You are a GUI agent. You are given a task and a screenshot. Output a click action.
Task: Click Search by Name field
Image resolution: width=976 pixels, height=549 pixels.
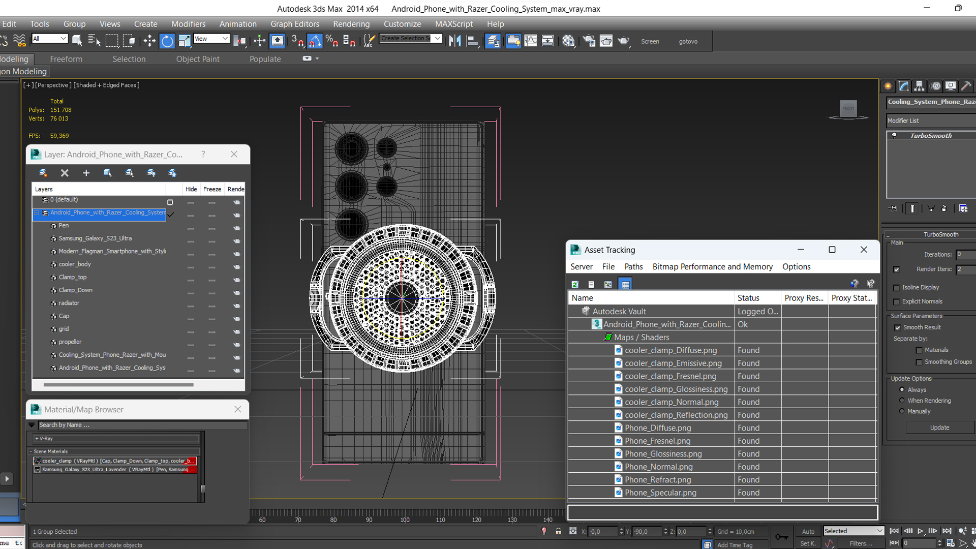pos(143,425)
